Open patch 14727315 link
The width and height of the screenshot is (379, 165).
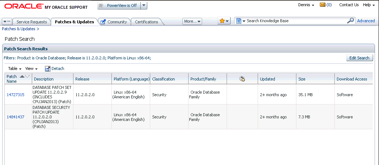coord(15,95)
